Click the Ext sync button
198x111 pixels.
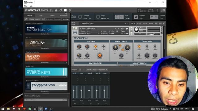click(117, 16)
